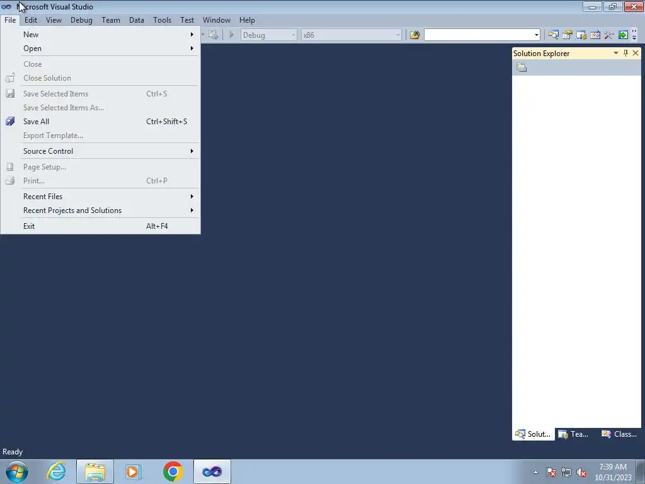Click the toolbar icon left of play button
The height and width of the screenshot is (484, 645).
(x=213, y=35)
